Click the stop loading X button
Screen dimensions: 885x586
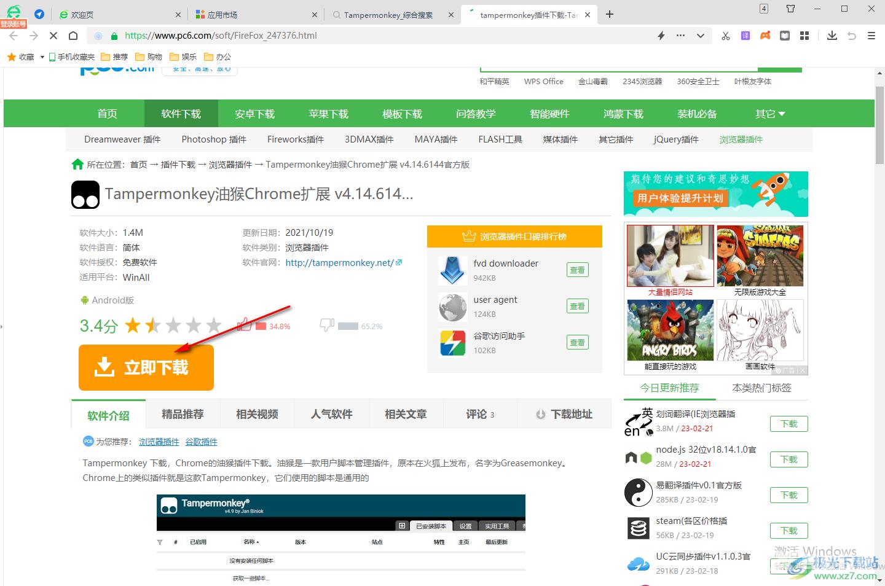pos(53,36)
